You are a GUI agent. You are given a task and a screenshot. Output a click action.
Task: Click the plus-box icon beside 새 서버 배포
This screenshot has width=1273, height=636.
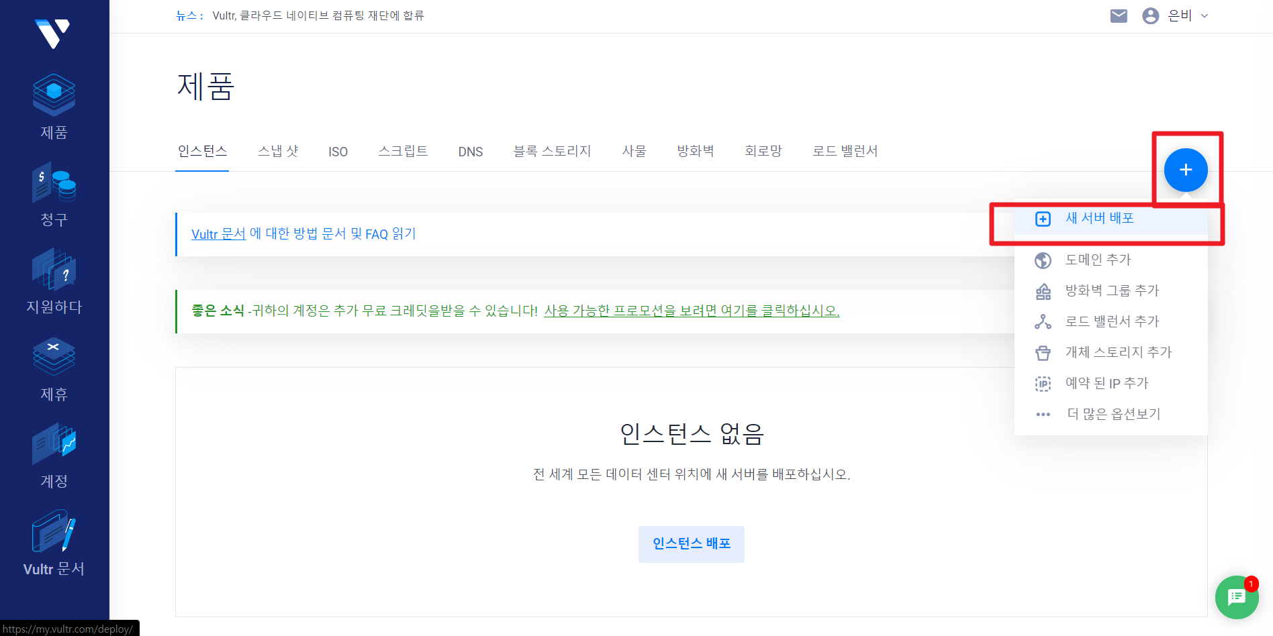(1043, 219)
